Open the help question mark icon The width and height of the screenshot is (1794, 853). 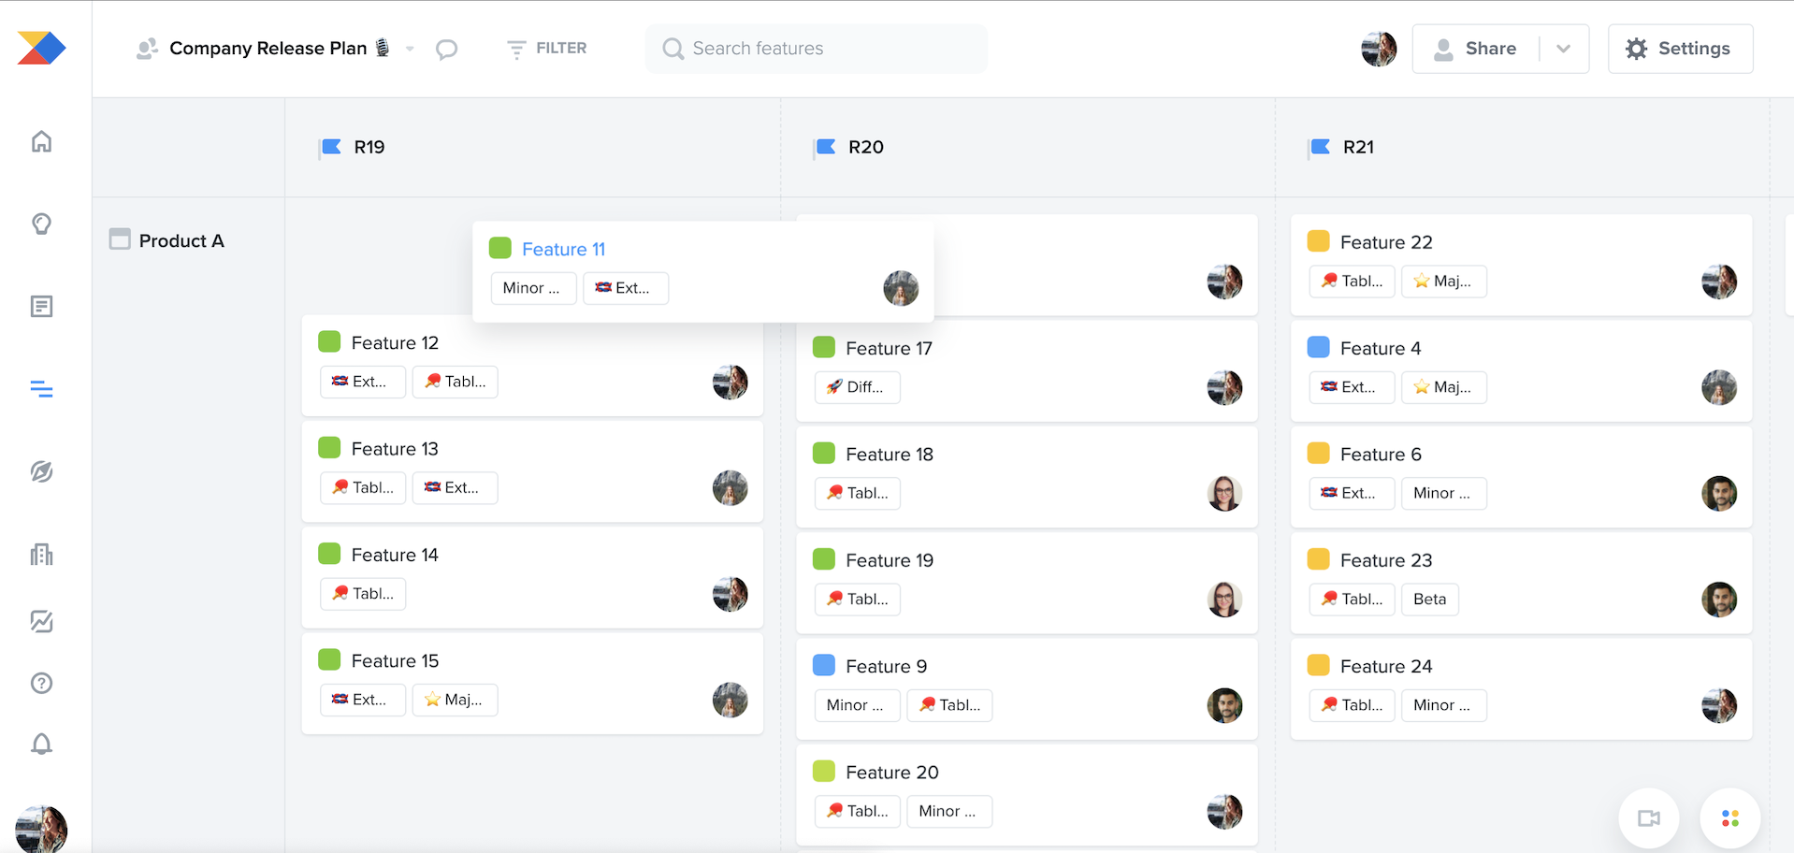[x=41, y=683]
